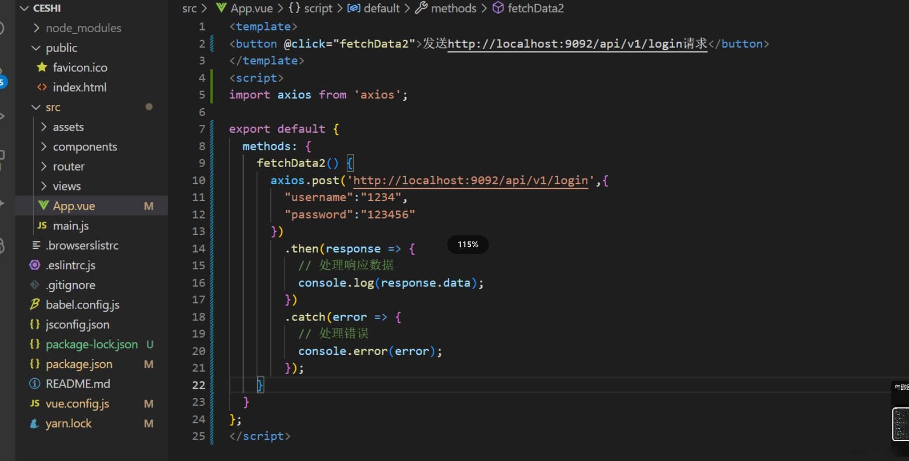Click the default breadcrumb segment
The image size is (909, 461).
382,8
